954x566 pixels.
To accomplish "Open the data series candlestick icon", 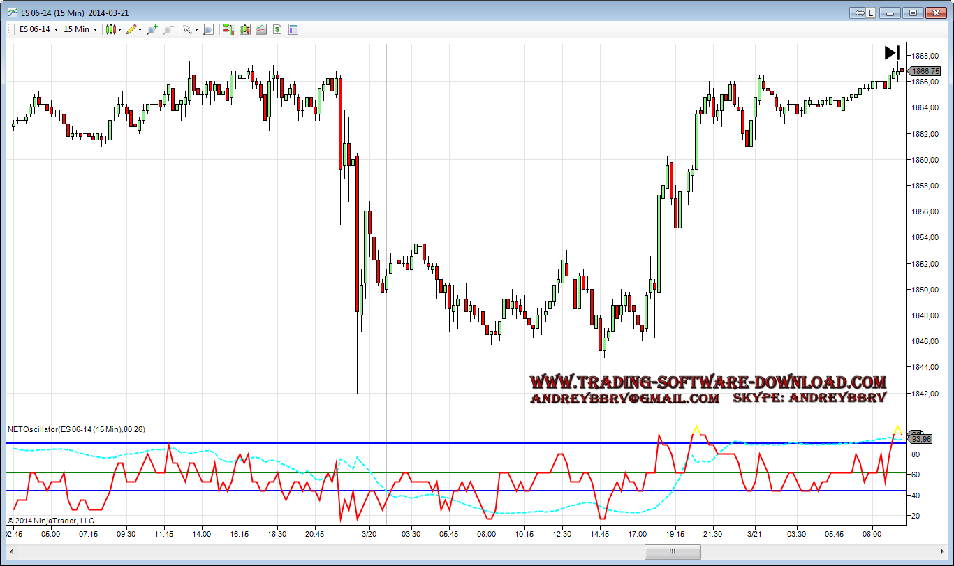I will [244, 29].
